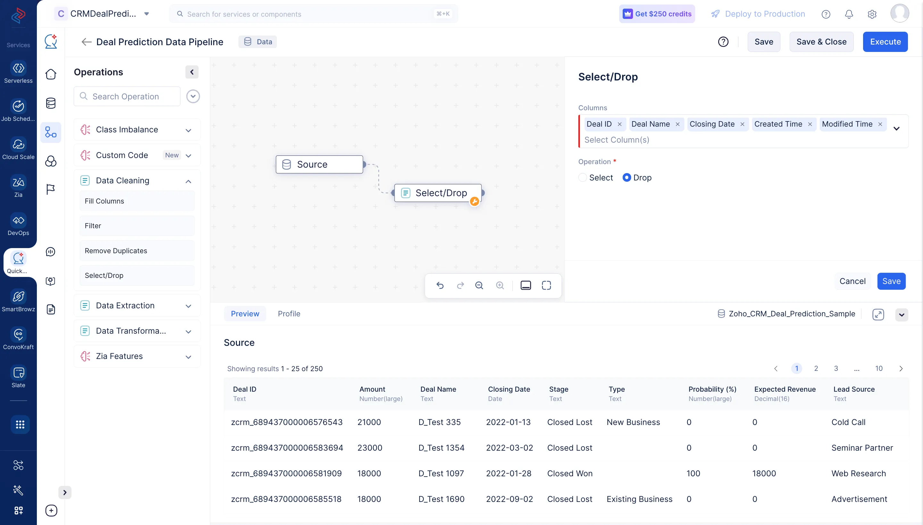
Task: Open the notifications bell icon
Action: (849, 14)
